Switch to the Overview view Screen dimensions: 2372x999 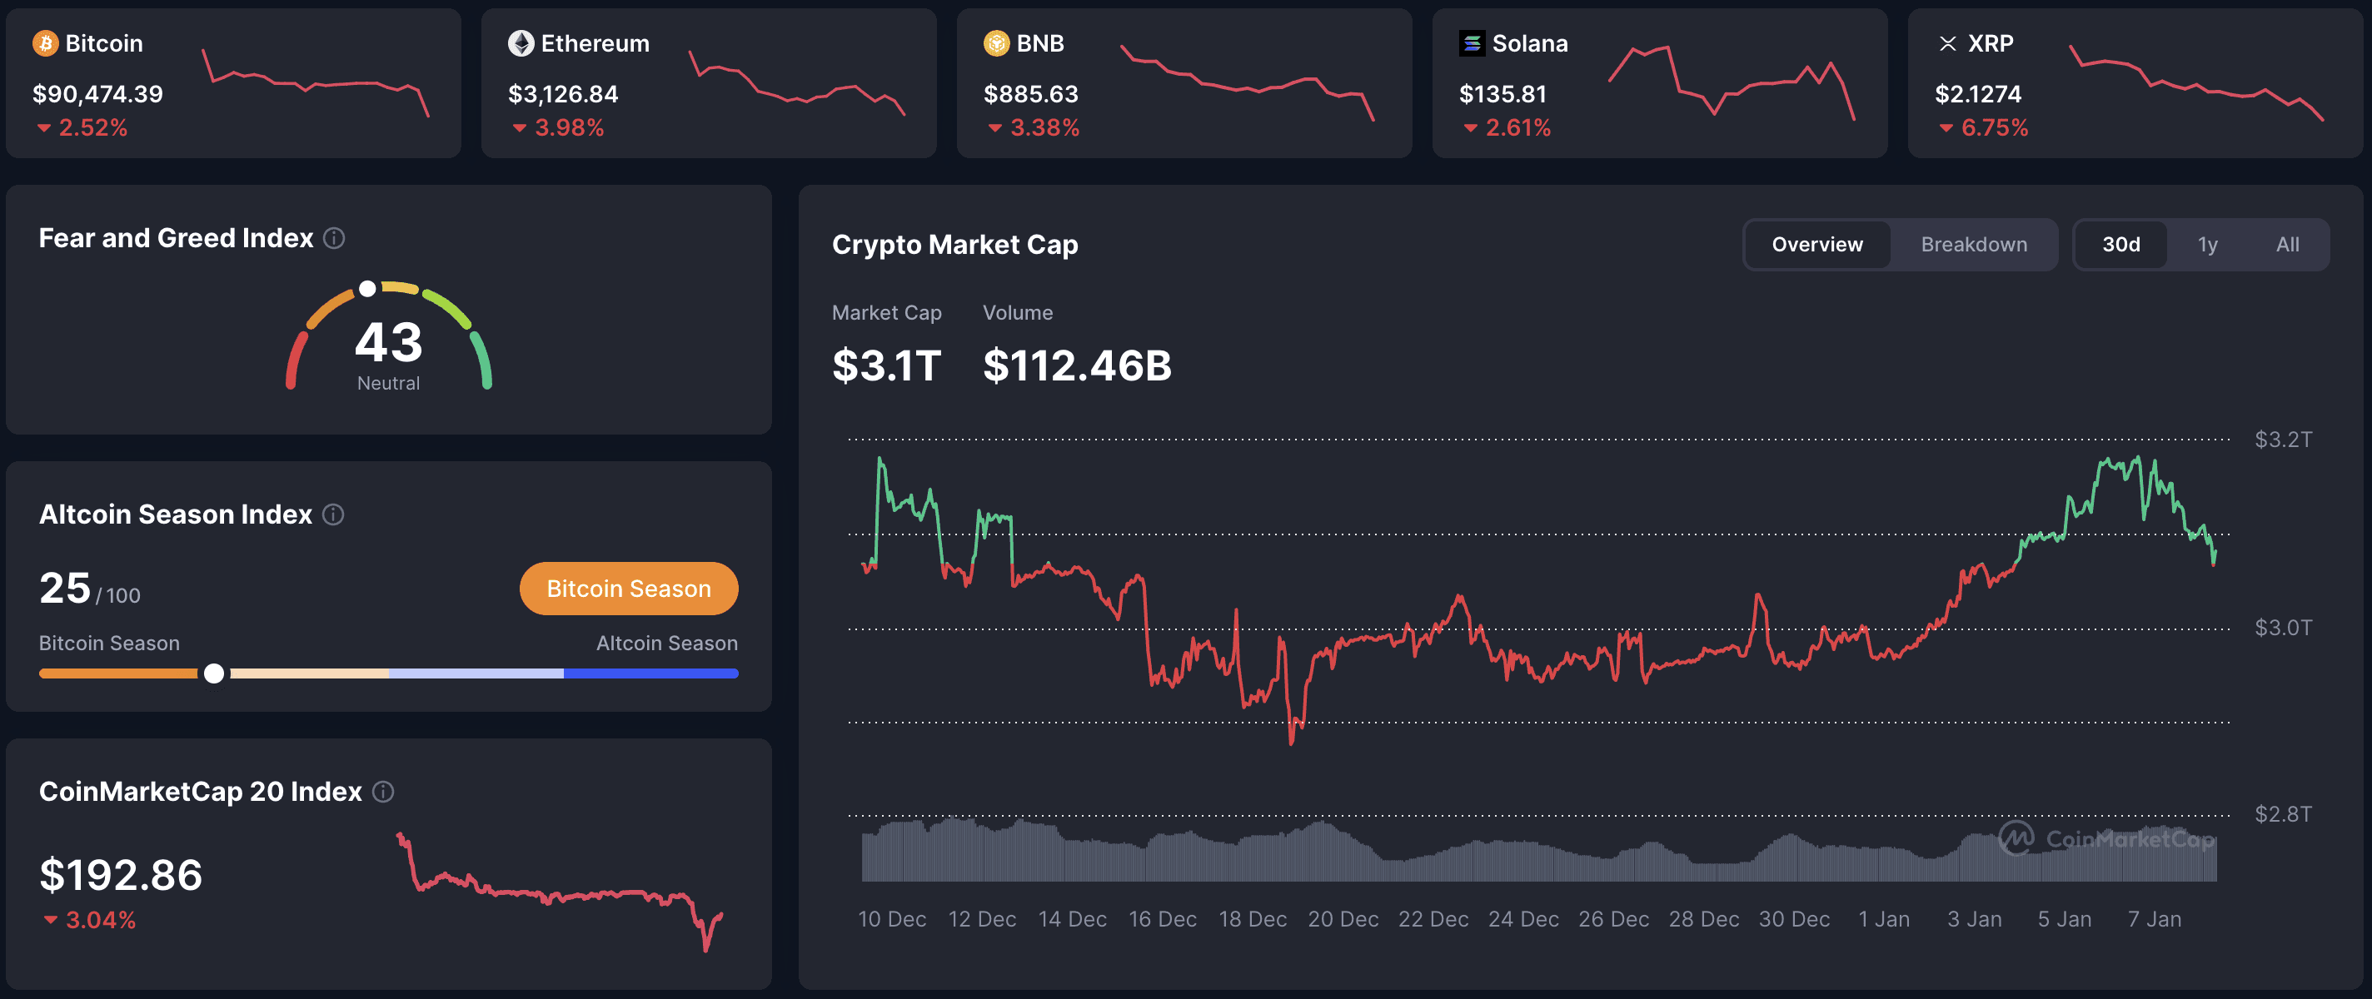(x=1816, y=244)
